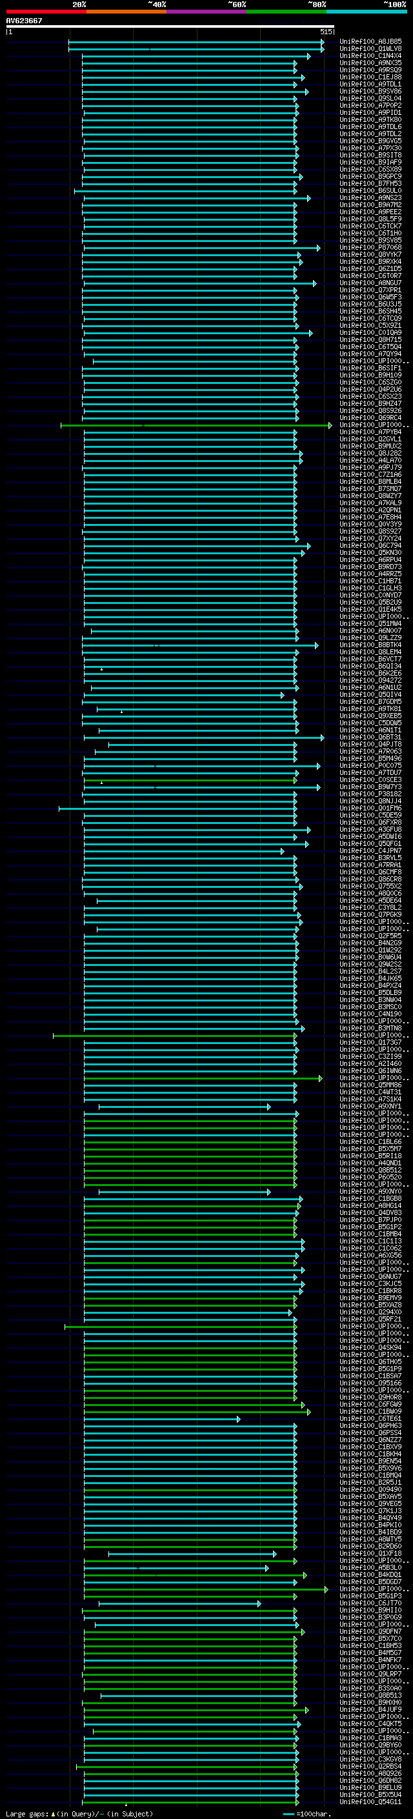Choose the UniRef100_Q7PGK9 entry

[370, 914]
